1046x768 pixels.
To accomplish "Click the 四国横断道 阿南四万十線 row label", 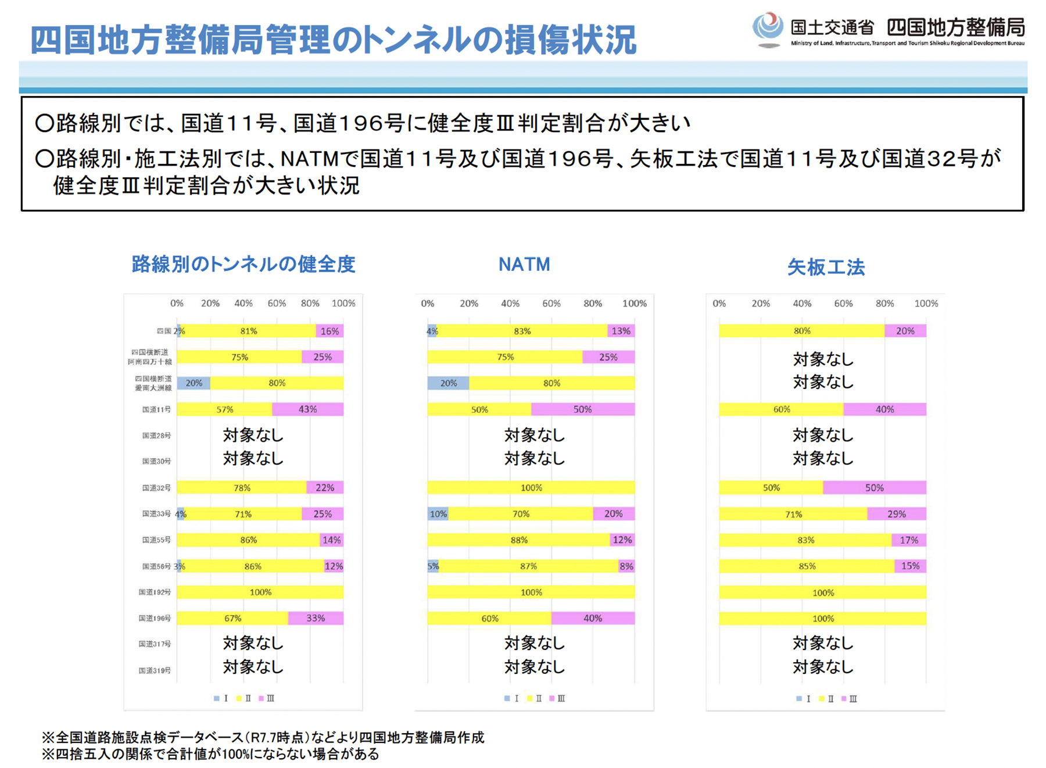I will [151, 357].
